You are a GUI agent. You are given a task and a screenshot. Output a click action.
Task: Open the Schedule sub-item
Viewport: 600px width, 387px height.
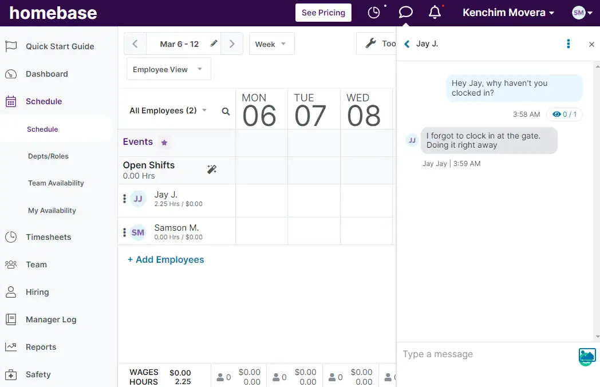click(42, 129)
